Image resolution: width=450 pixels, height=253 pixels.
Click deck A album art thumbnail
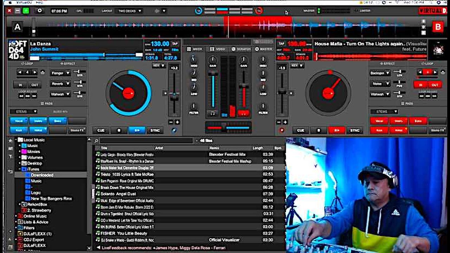pos(18,50)
